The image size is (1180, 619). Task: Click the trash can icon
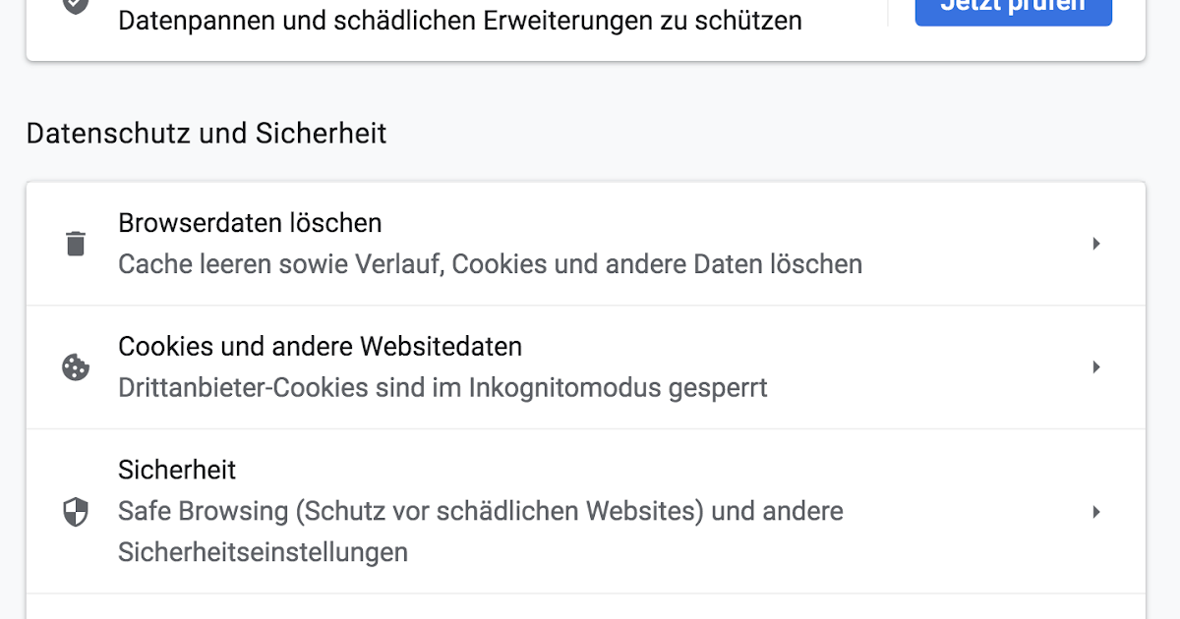point(76,244)
